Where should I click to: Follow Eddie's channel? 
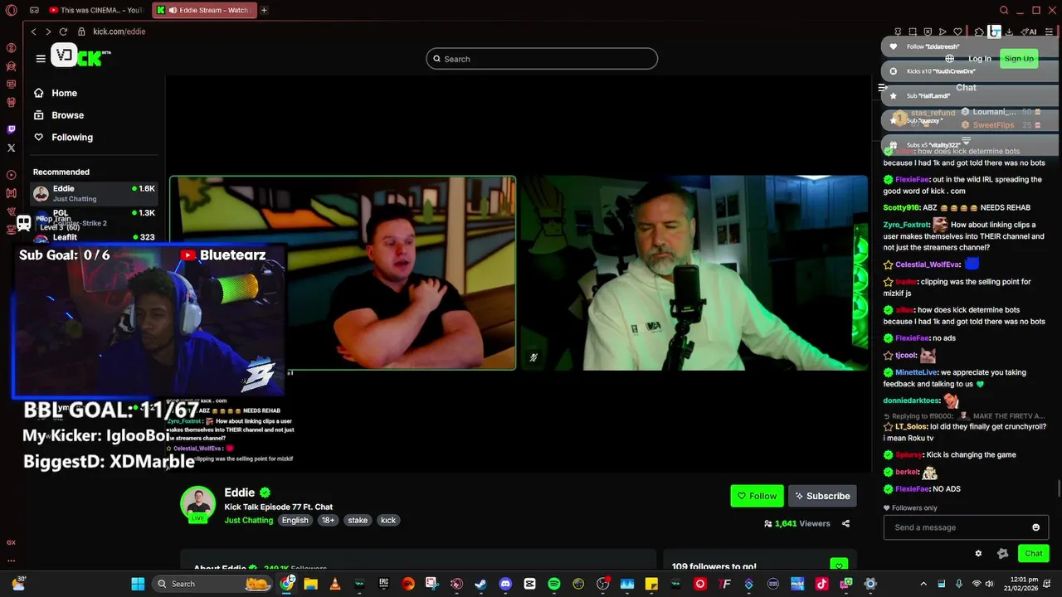tap(757, 496)
